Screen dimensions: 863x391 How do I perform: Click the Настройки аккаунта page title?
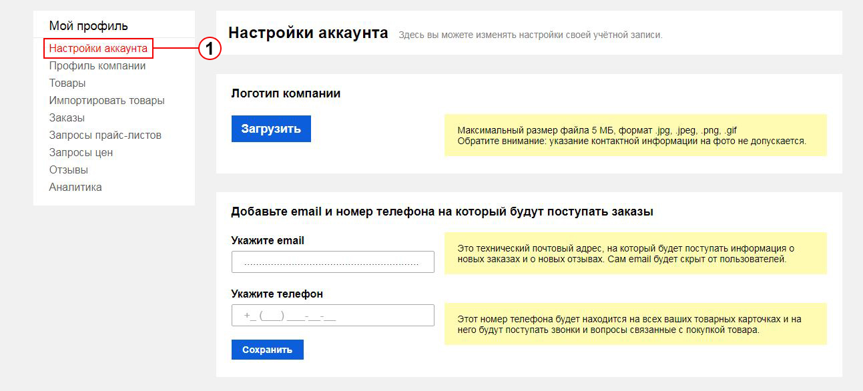(x=308, y=33)
